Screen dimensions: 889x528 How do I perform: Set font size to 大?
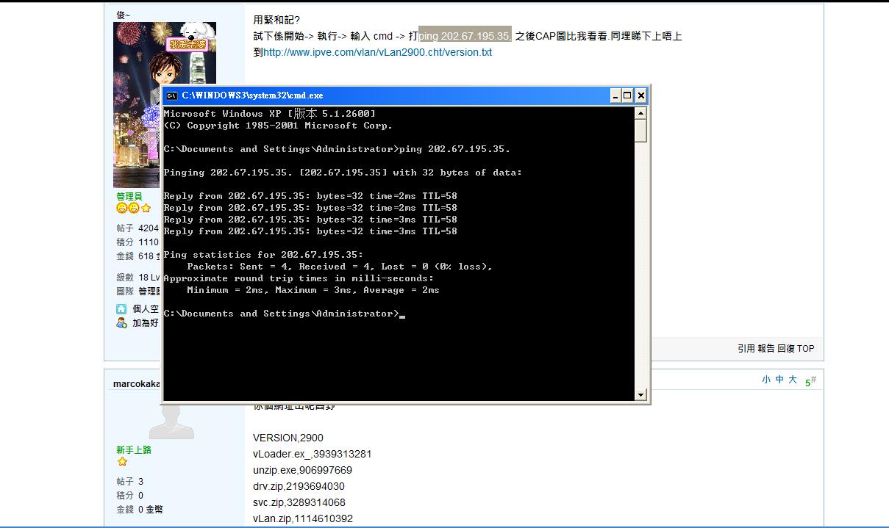pyautogui.click(x=793, y=380)
